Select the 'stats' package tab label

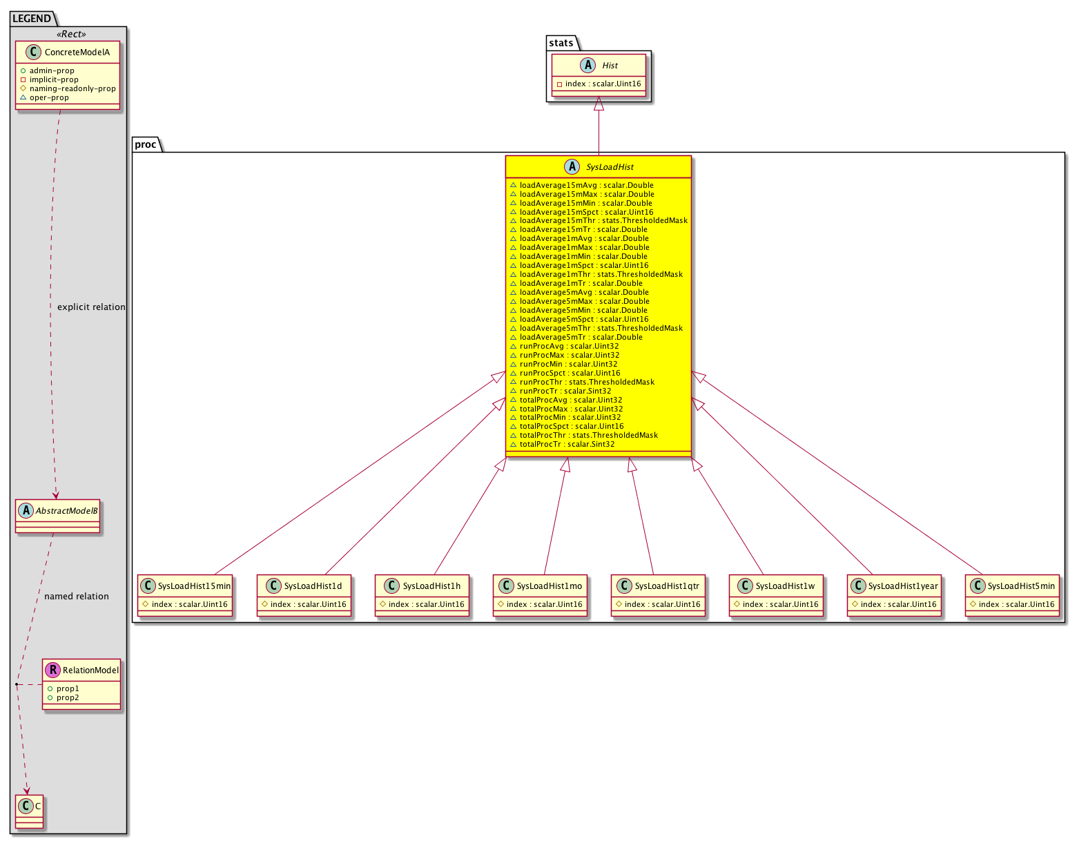pyautogui.click(x=561, y=43)
